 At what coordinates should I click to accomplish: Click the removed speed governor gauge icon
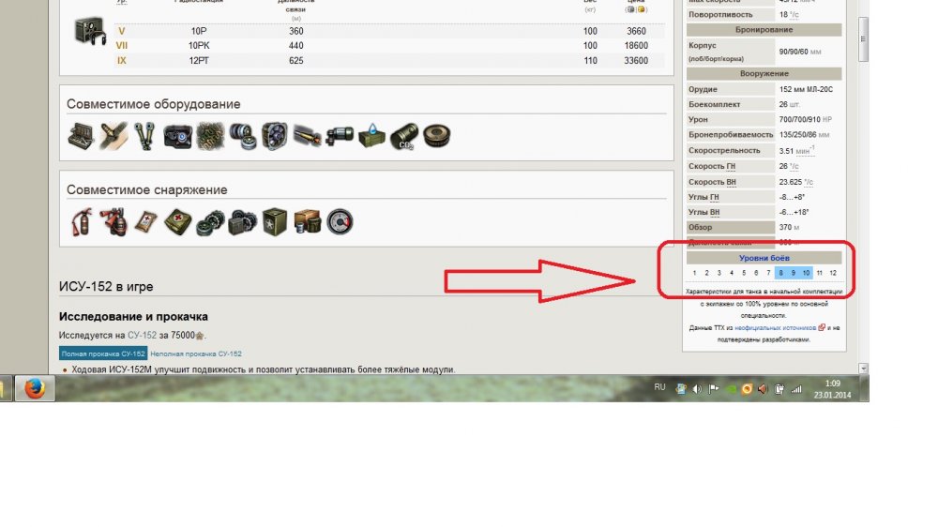pyautogui.click(x=340, y=222)
